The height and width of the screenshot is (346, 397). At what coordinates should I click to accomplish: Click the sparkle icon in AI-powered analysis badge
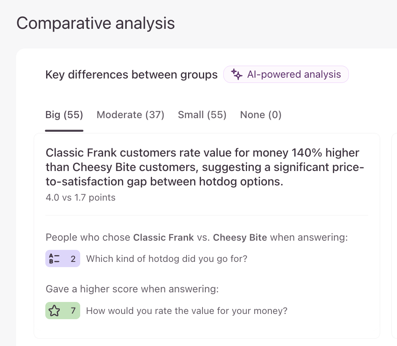237,75
